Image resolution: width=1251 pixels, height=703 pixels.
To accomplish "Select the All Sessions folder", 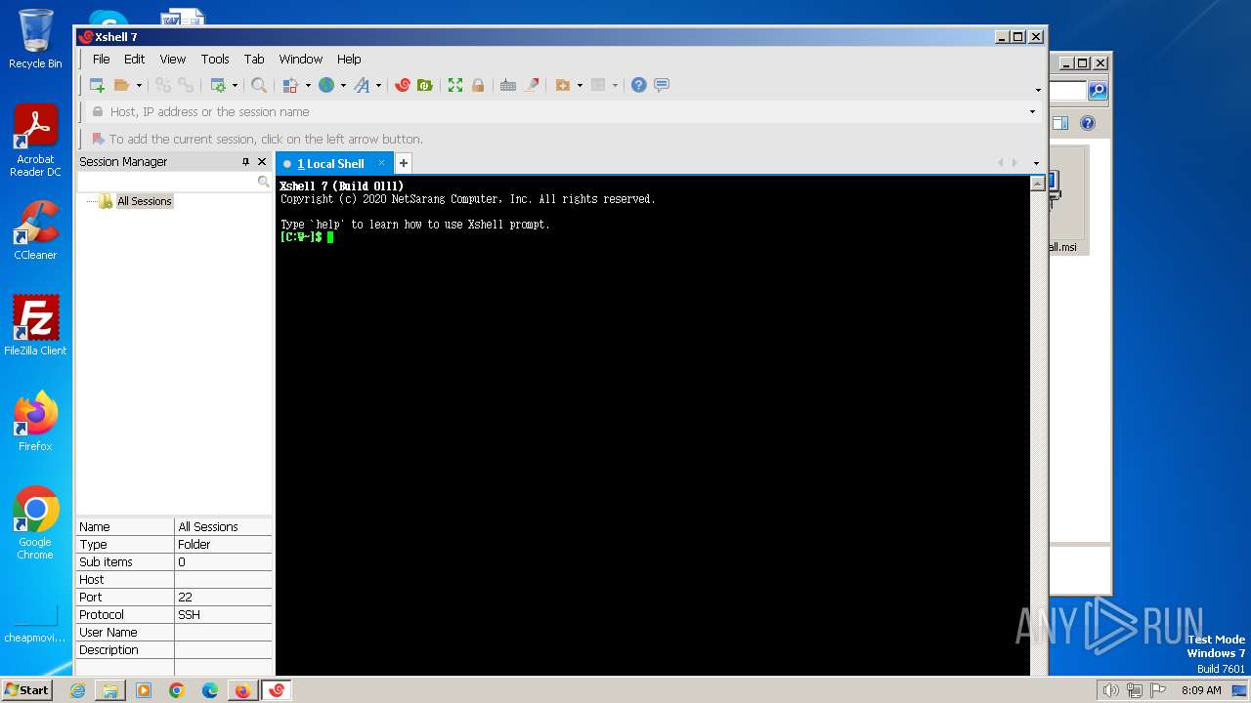I will tap(144, 201).
